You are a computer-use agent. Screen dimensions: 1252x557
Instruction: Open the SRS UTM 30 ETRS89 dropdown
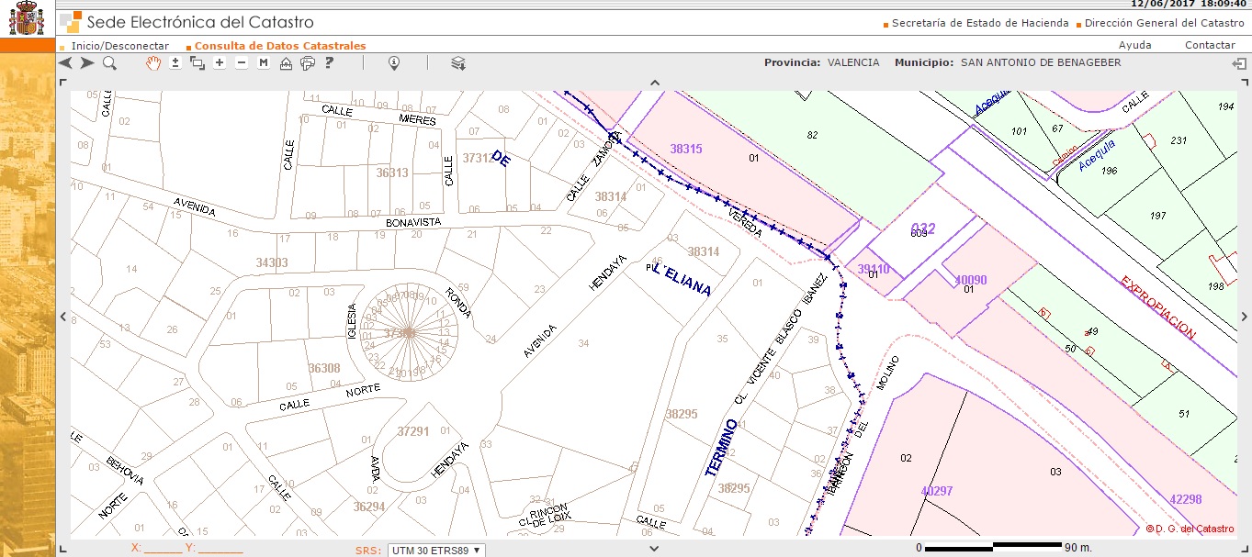tap(435, 551)
